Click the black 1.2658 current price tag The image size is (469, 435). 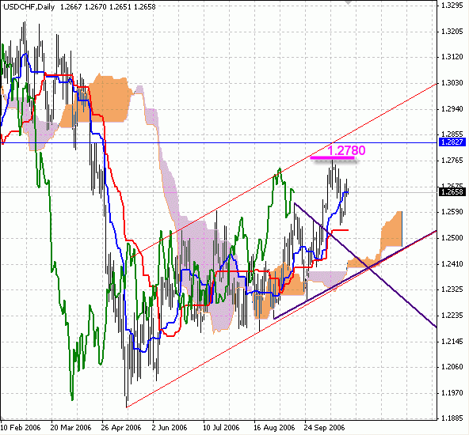click(452, 191)
